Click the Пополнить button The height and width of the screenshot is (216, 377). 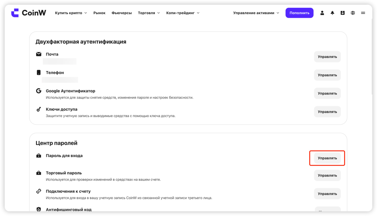tap(299, 13)
